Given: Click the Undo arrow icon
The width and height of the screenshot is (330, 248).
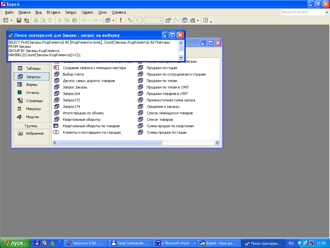Looking at the screenshot, I should pos(84,20).
